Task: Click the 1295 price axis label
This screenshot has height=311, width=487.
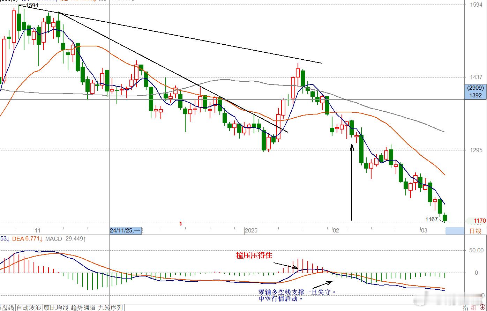Action: [x=476, y=150]
